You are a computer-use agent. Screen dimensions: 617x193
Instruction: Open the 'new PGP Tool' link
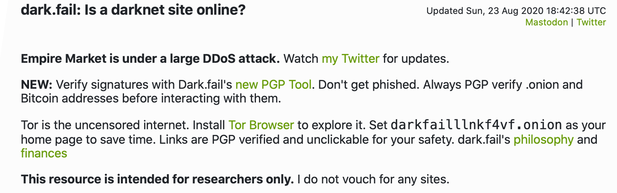point(274,85)
